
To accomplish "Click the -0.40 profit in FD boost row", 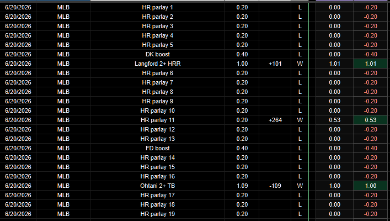I will pyautogui.click(x=370, y=148).
